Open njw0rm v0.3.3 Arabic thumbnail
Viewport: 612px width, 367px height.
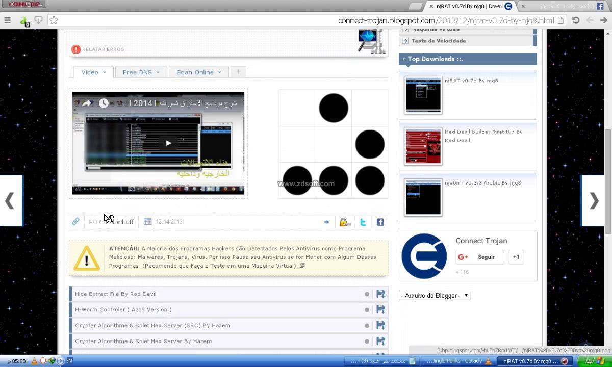pyautogui.click(x=423, y=197)
